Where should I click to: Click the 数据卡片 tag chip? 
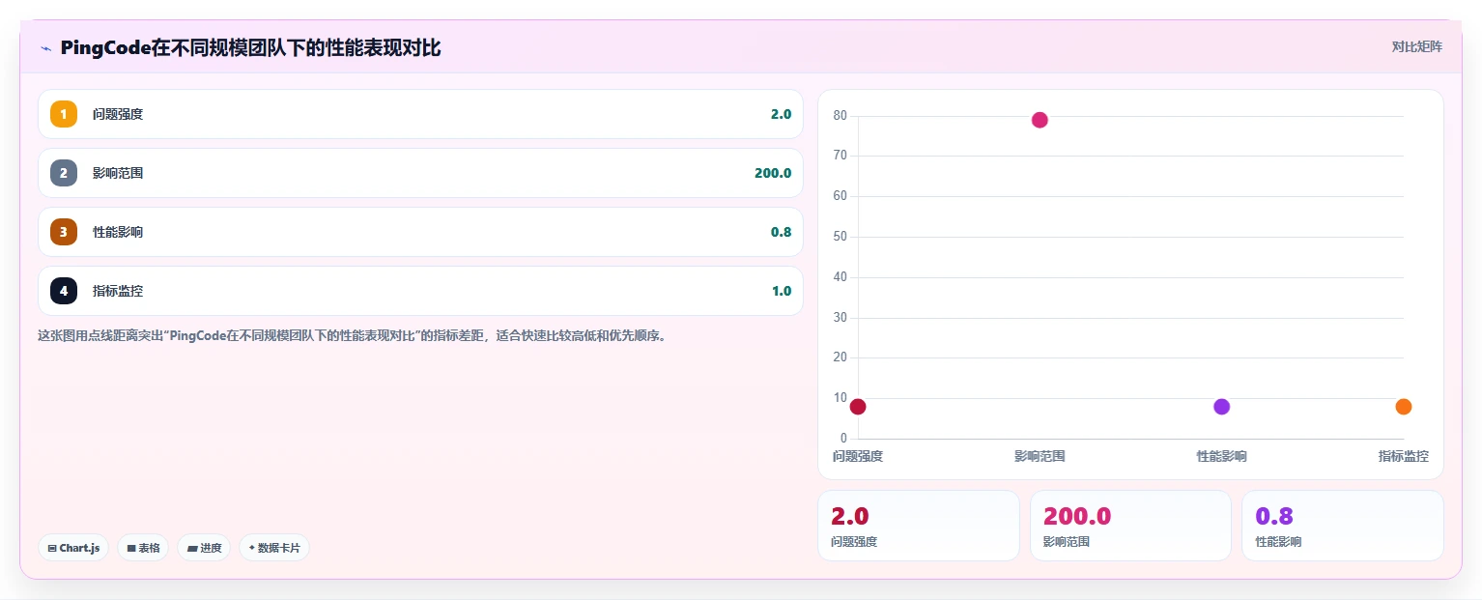tap(274, 548)
